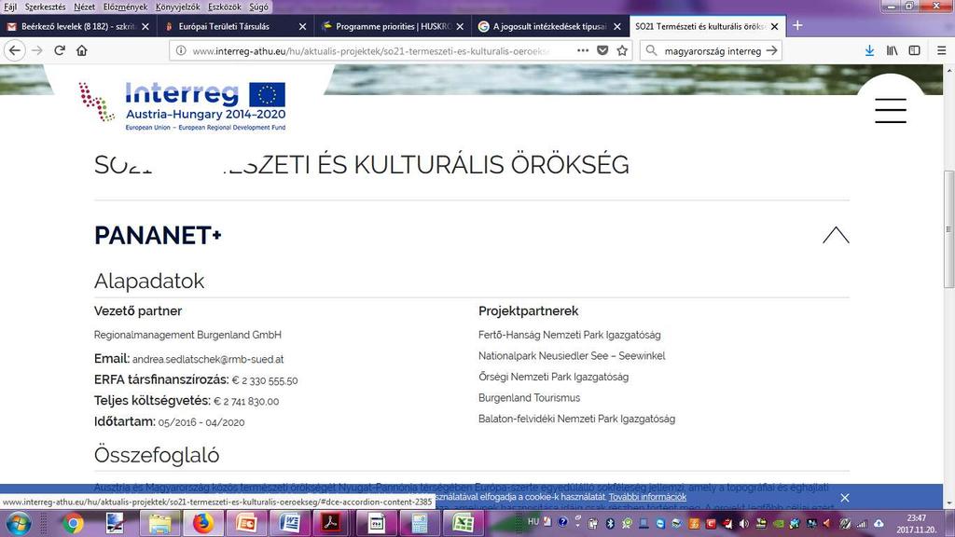Click Regionalmanagement Burgenland GmbH text

(187, 335)
